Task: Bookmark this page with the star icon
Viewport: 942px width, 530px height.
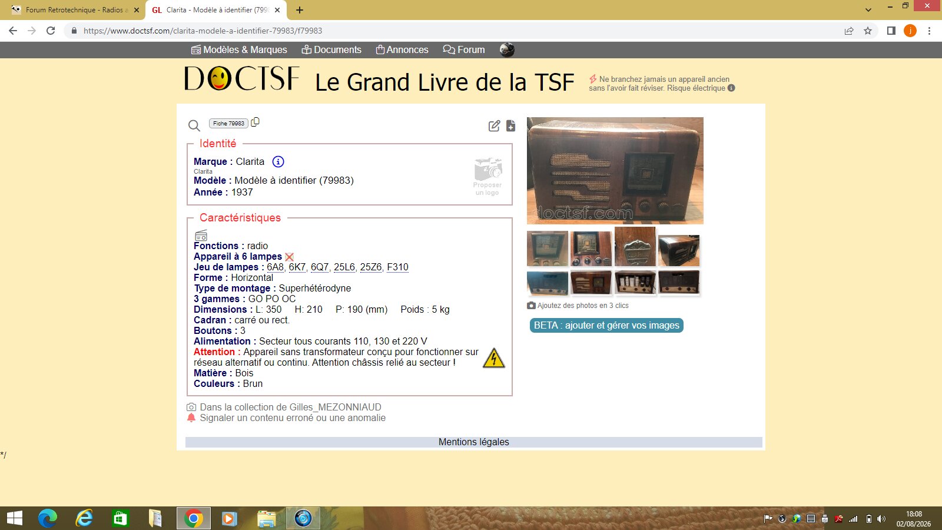Action: (868, 31)
